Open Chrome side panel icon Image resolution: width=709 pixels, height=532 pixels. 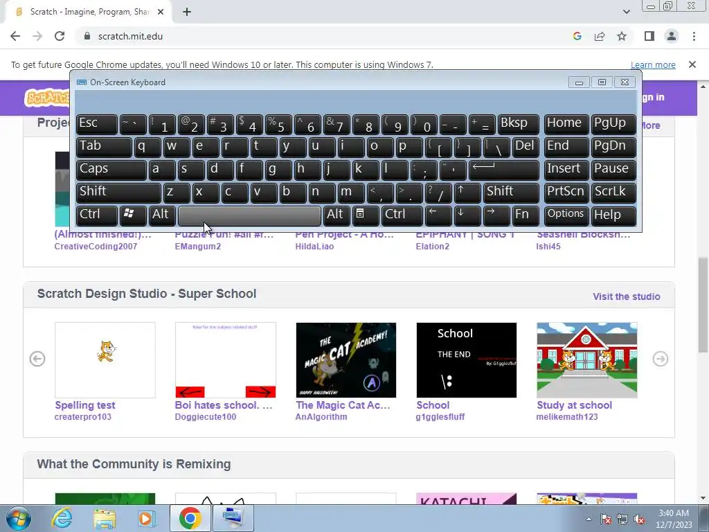pos(649,36)
